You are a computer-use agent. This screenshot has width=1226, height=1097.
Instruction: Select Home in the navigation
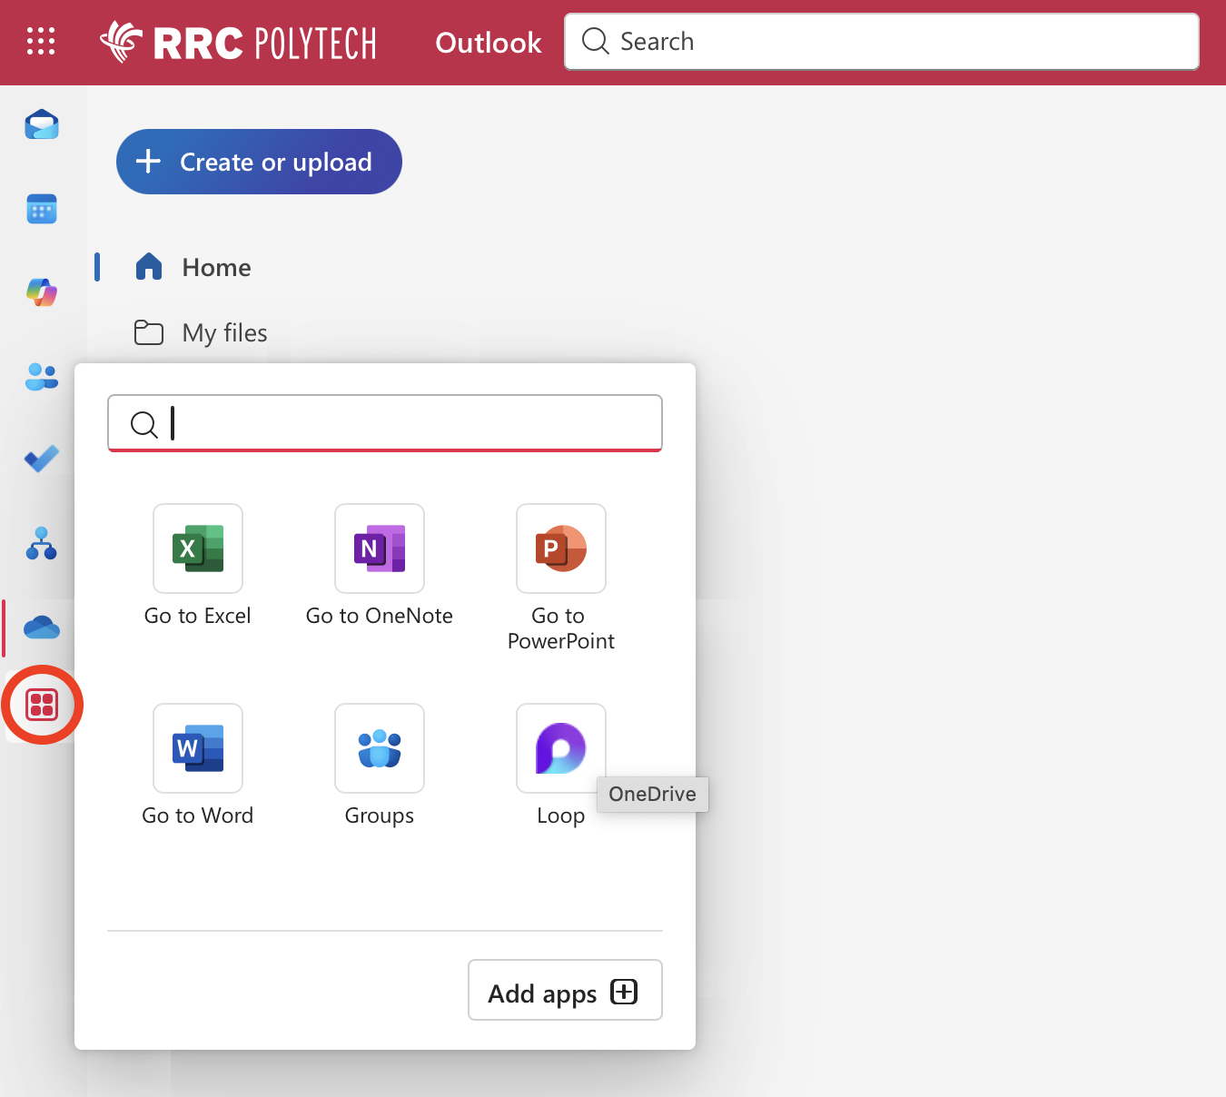pos(216,267)
